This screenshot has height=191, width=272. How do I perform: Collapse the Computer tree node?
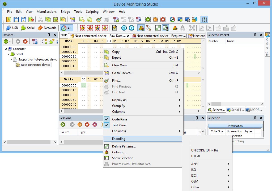coord(6,49)
